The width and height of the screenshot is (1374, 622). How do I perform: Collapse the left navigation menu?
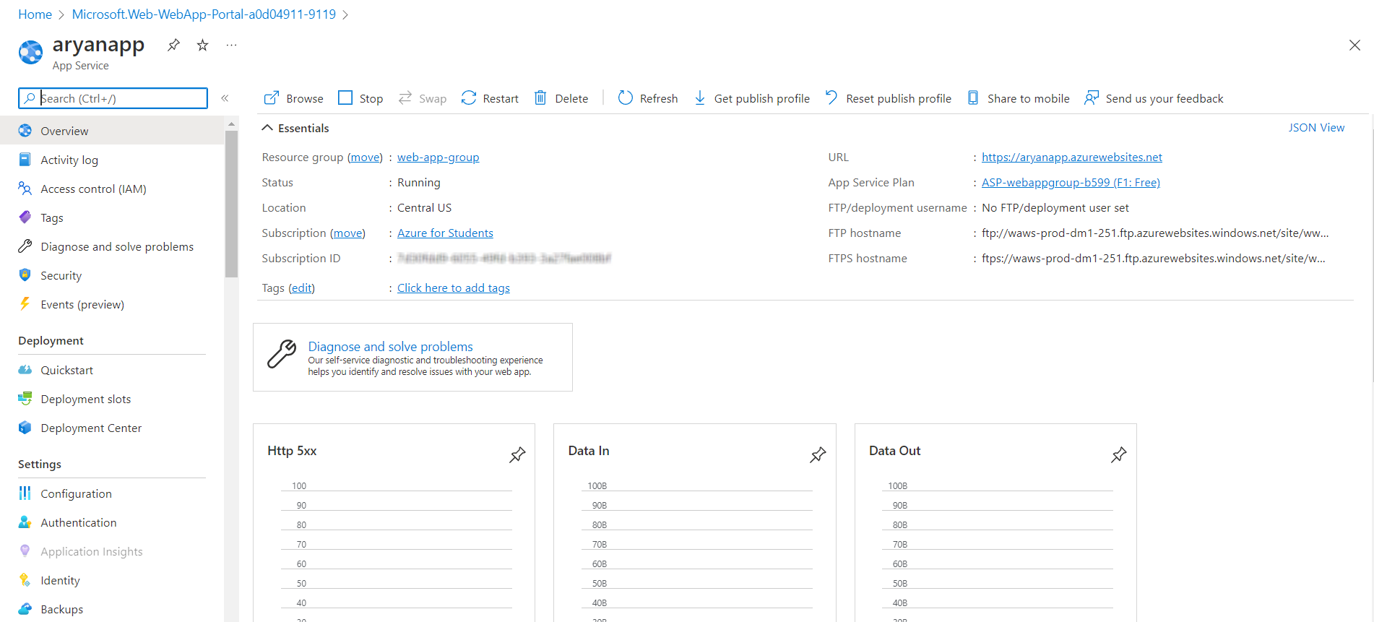tap(225, 98)
